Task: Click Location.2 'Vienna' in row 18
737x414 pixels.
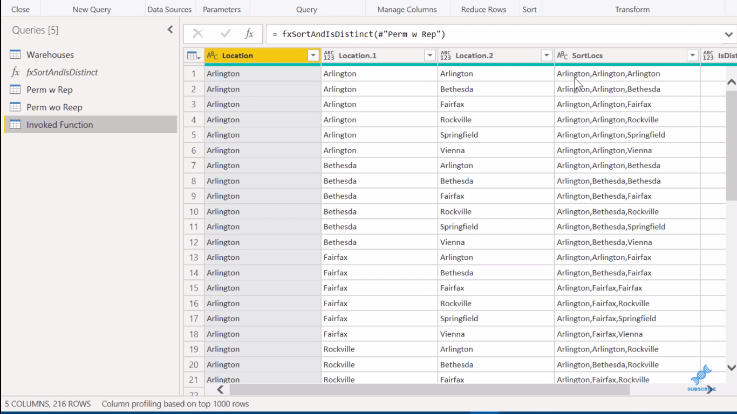Action: tap(496, 334)
